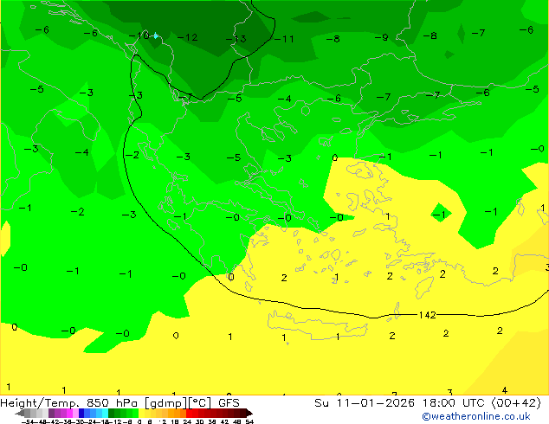Open the weatheronline.co.uk copyright link
This screenshot has height=424, width=549.
coord(476,416)
